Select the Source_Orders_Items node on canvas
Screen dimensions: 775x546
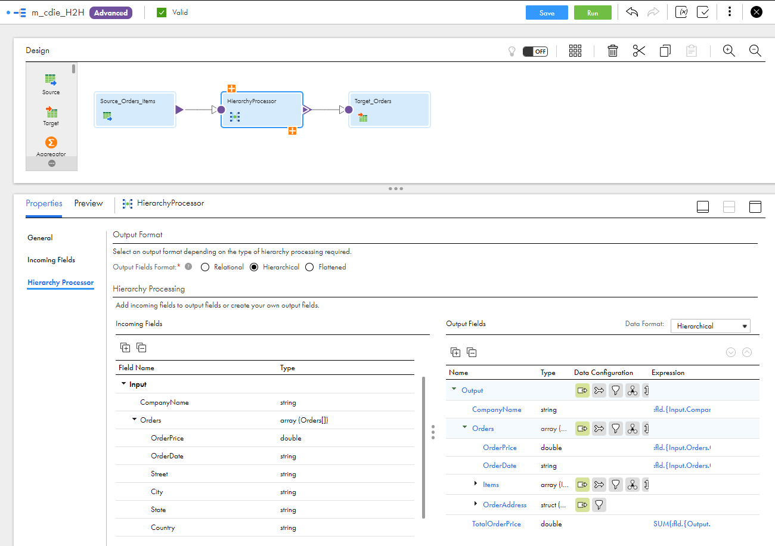(x=135, y=110)
